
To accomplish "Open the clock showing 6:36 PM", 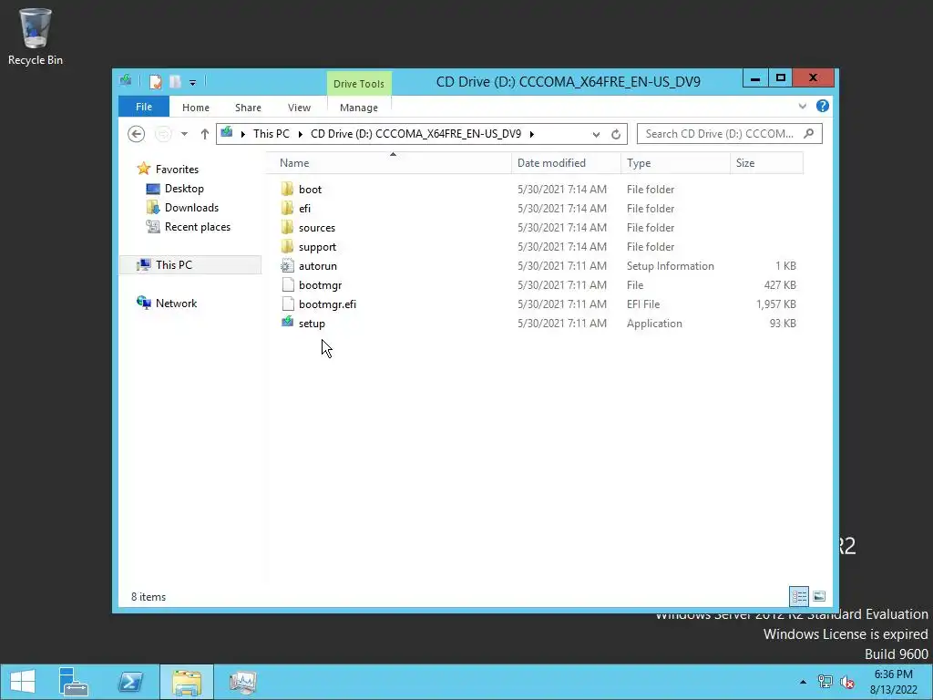I will pos(893,682).
